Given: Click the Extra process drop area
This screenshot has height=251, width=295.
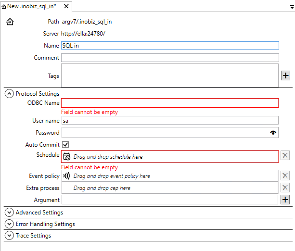Looking at the screenshot, I should (170, 188).
